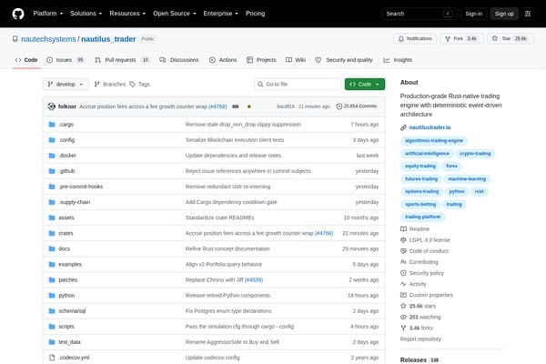This screenshot has width=546, height=364.
Task: Click the Go to file search field
Action: click(298, 85)
